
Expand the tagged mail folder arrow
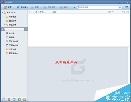[x=5, y=25]
